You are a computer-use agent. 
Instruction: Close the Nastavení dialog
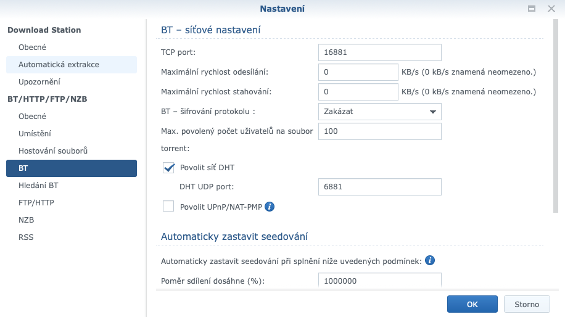(x=551, y=9)
